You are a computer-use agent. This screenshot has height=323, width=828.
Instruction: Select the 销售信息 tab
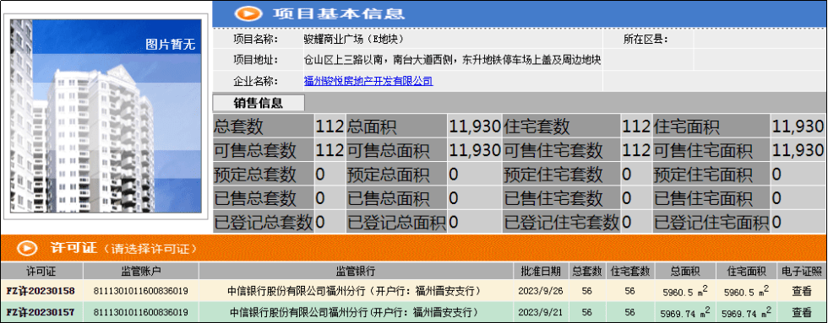(259, 103)
